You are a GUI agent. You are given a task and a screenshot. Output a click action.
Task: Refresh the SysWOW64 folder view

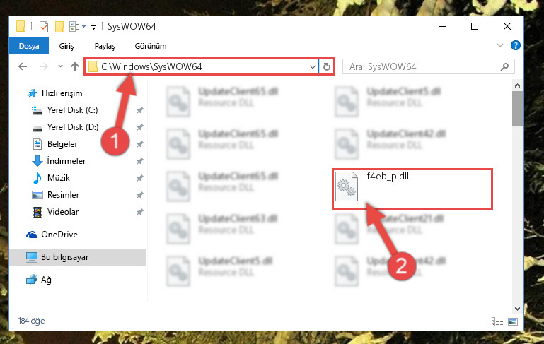[x=326, y=66]
